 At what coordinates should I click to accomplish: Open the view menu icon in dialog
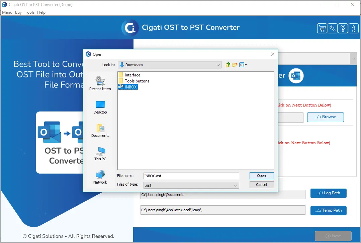coord(243,65)
